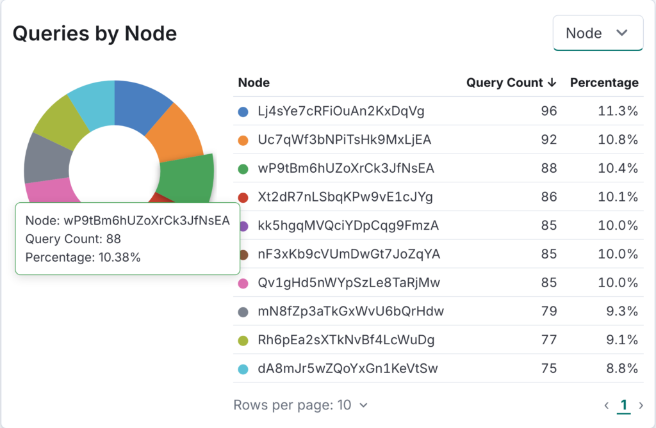Click blue swatch for Lj4sYe7cRFiOuAn2KxDqVg

[243, 111]
